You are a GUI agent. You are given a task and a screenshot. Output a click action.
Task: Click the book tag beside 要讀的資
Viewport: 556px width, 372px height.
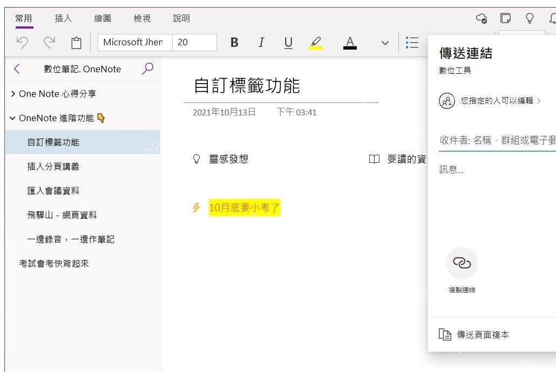point(374,159)
